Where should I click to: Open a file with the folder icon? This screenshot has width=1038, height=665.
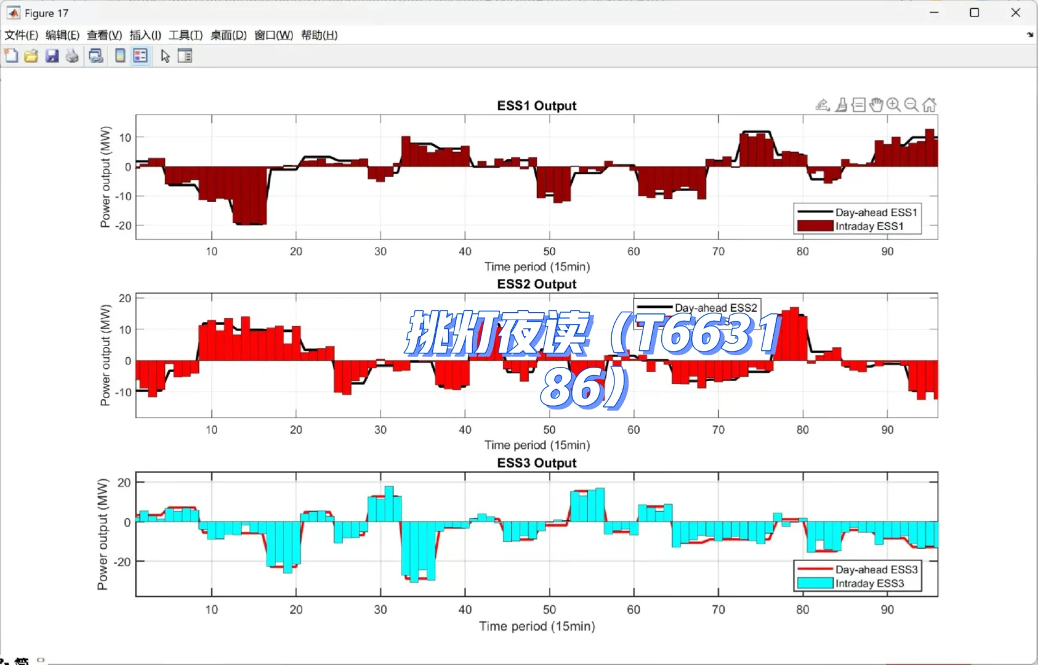[31, 56]
